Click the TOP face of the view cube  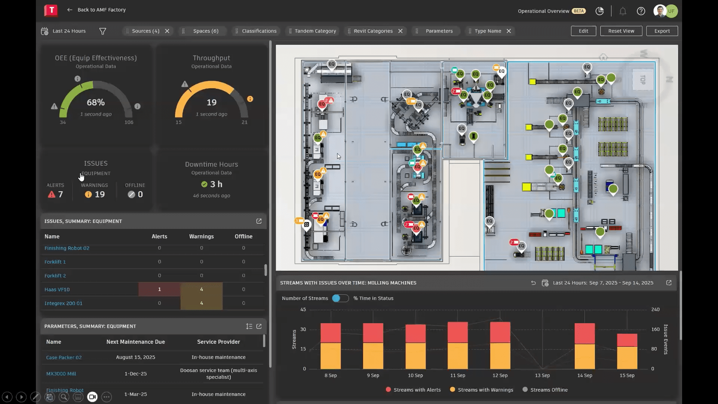coord(643,80)
